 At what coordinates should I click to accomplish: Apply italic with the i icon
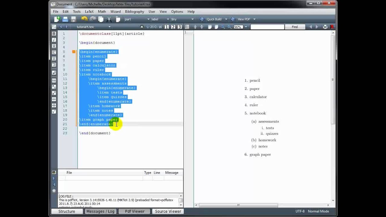click(x=54, y=40)
